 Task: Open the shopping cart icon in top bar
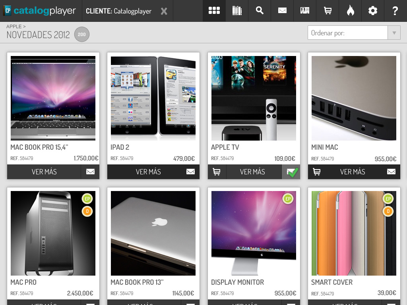click(x=328, y=11)
